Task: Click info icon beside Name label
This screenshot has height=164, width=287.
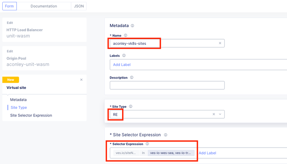Action: pyautogui.click(x=126, y=36)
